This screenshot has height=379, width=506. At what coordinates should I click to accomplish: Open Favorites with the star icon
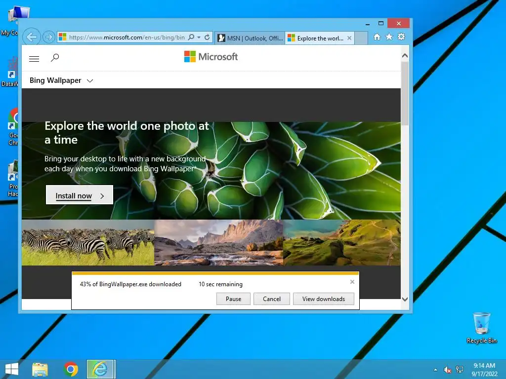point(389,37)
